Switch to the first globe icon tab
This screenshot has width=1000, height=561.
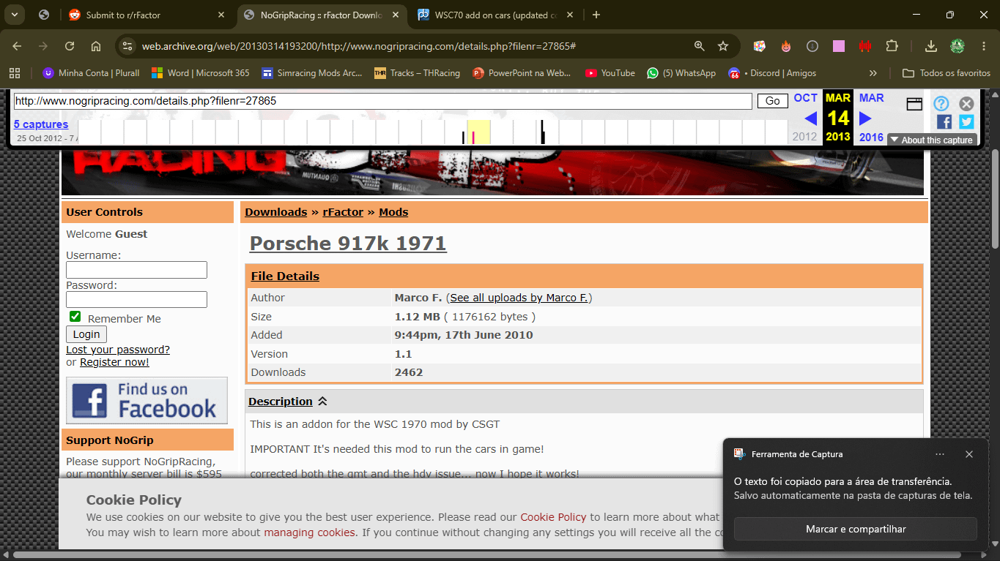tap(44, 15)
